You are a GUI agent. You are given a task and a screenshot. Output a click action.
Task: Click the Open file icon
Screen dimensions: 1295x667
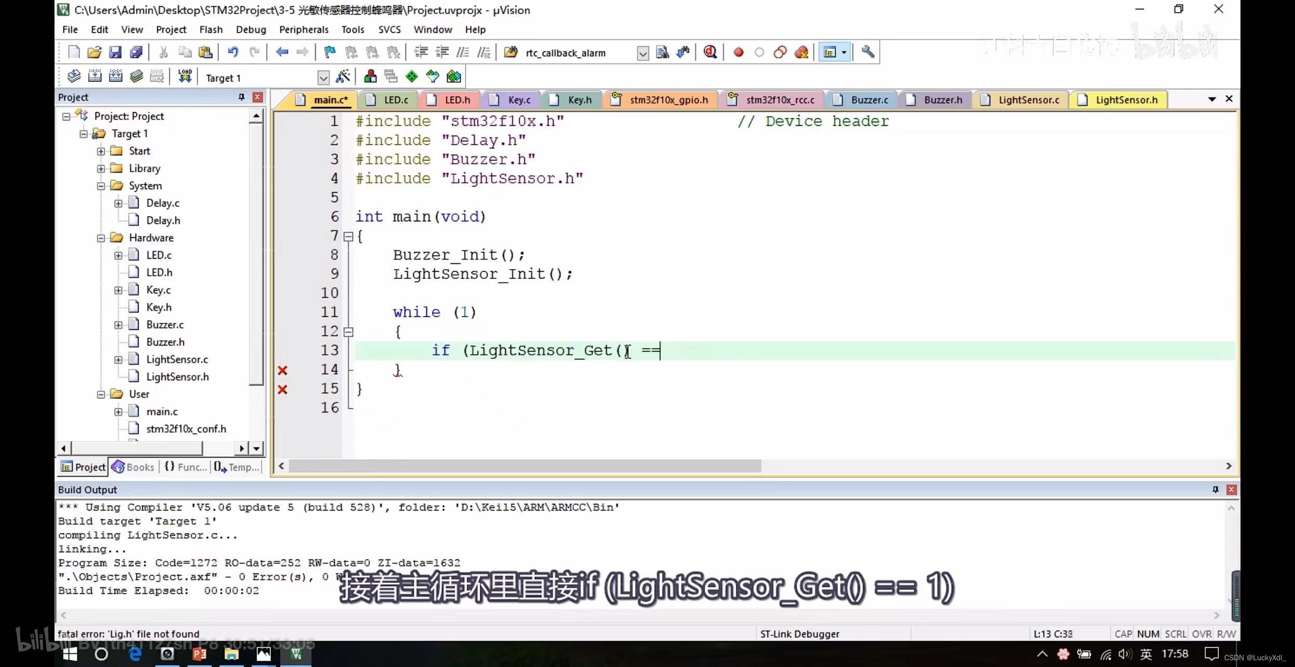pyautogui.click(x=95, y=52)
